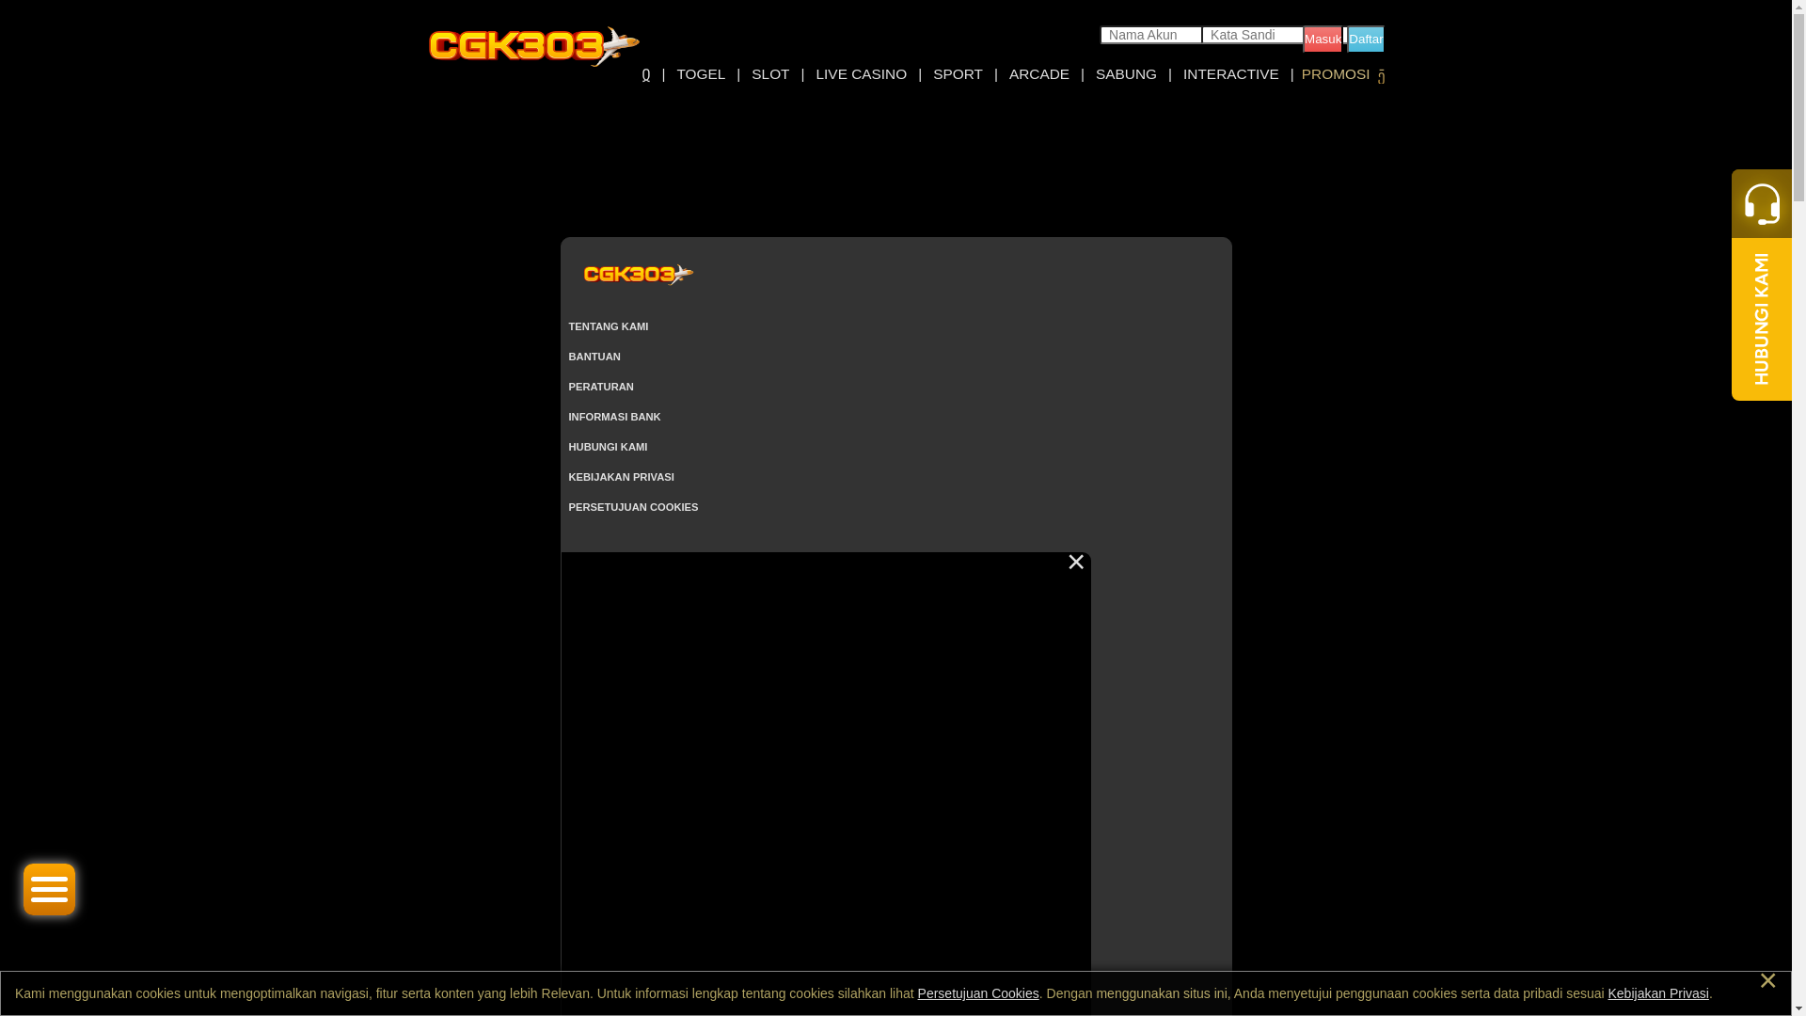Click the icon after PROMOSI
Image resolution: width=1806 pixels, height=1016 pixels.
pyautogui.click(x=1381, y=77)
